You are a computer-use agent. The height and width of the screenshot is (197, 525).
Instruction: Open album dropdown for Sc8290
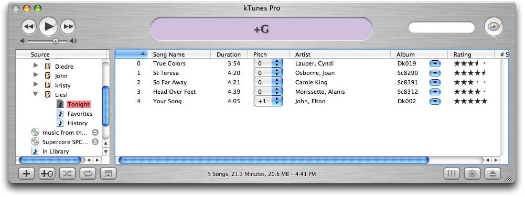[x=435, y=73]
